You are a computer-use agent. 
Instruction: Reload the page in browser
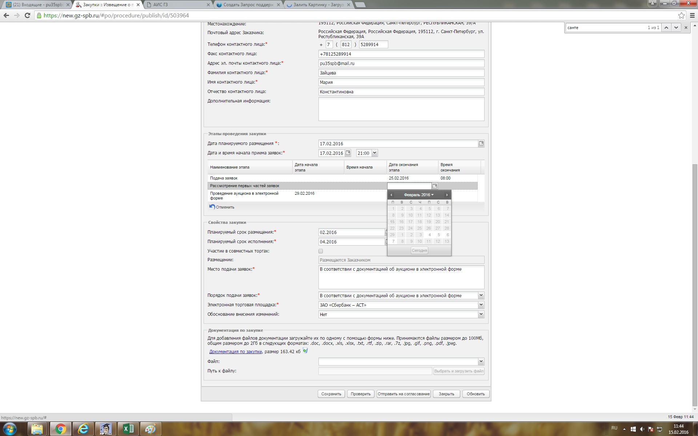pyautogui.click(x=27, y=16)
